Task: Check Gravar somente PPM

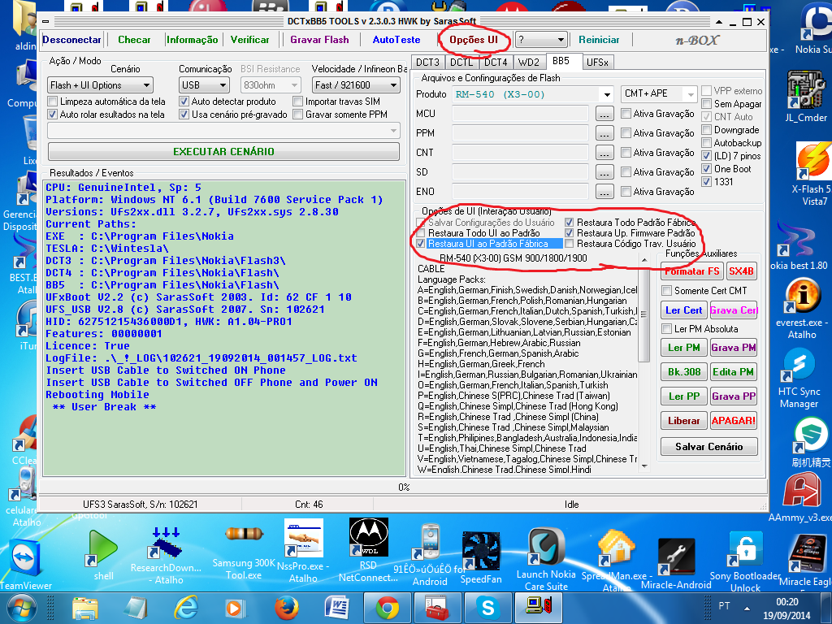Action: [297, 114]
